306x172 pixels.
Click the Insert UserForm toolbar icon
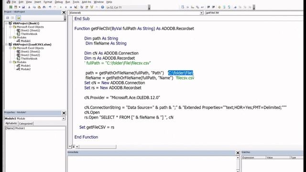tap(16, 7)
